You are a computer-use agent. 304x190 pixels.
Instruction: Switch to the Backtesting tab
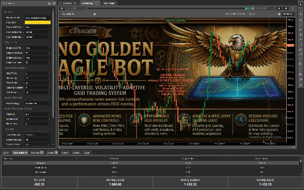pyautogui.click(x=90, y=3)
